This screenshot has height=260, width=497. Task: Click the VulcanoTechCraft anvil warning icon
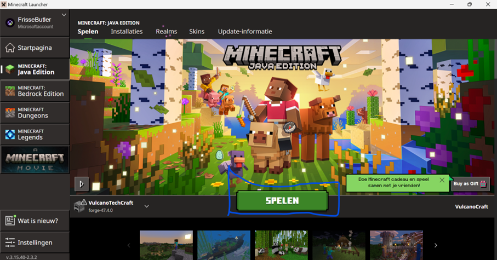(80, 205)
